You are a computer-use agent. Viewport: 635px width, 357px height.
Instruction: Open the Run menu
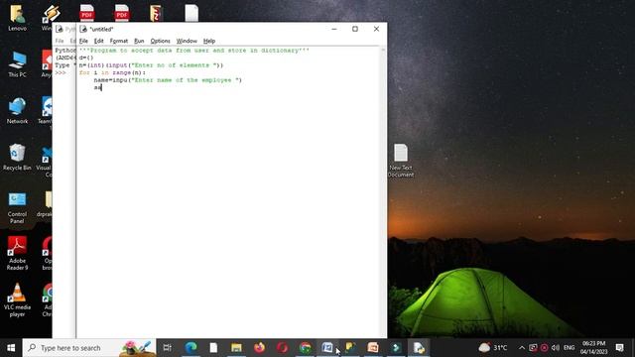click(x=139, y=41)
